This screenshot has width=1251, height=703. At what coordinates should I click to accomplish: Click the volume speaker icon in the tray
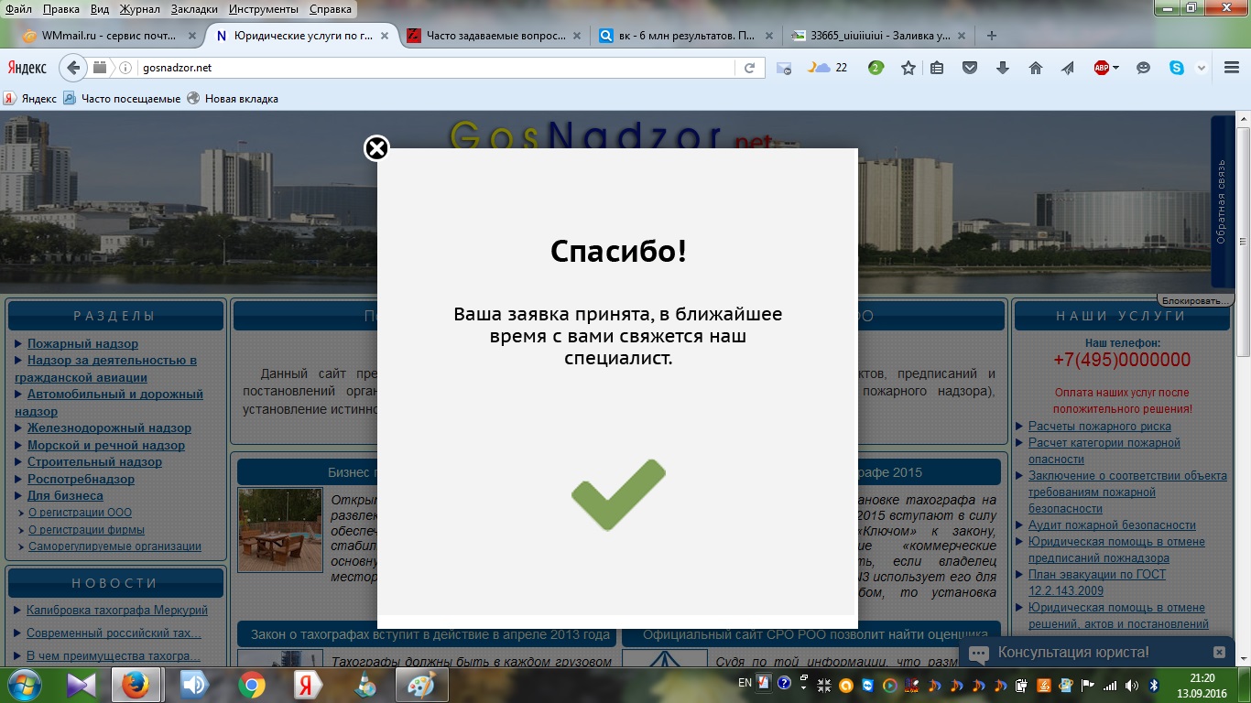pyautogui.click(x=1132, y=685)
